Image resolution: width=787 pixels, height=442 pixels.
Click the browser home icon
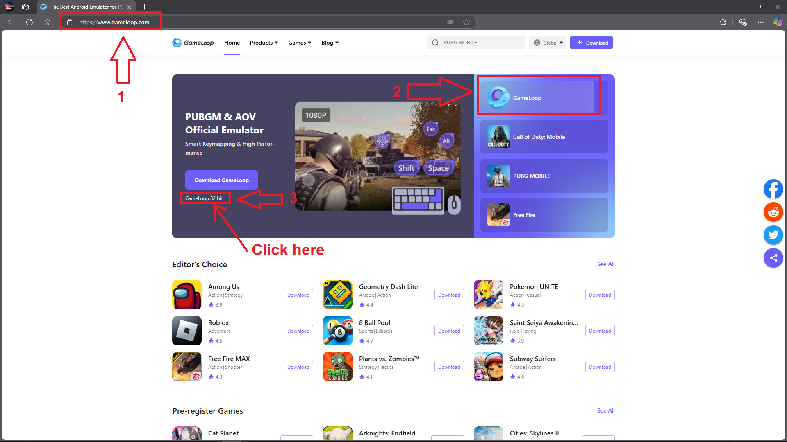tap(48, 22)
